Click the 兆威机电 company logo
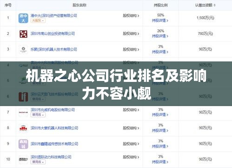The height and width of the screenshot is (168, 232). pos(23,112)
